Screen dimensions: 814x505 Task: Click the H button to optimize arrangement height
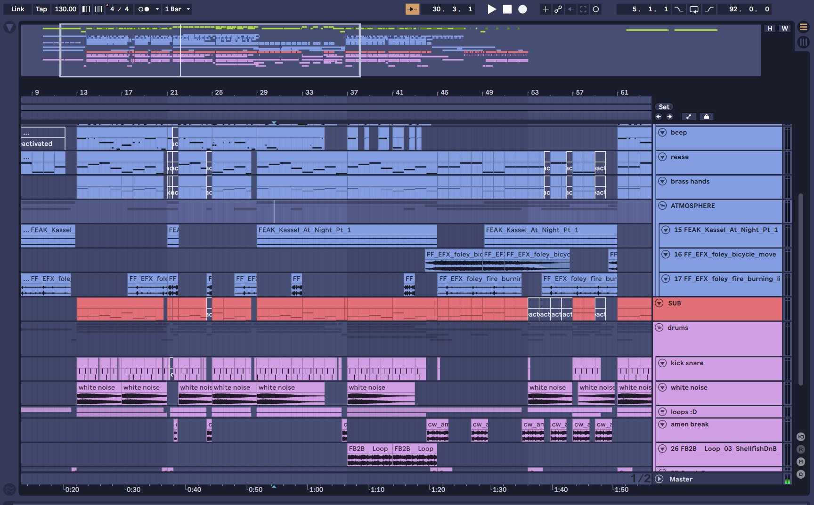point(770,28)
